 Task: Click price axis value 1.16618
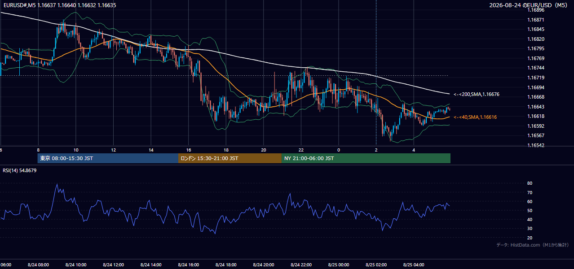pos(537,116)
